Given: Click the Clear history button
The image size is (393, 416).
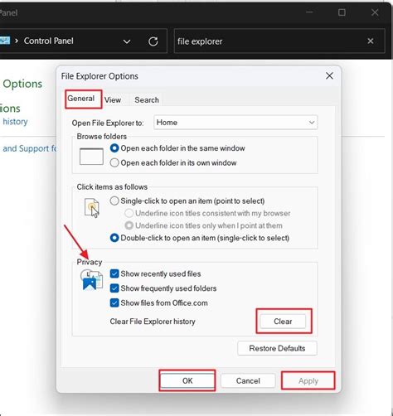Looking at the screenshot, I should [x=283, y=322].
